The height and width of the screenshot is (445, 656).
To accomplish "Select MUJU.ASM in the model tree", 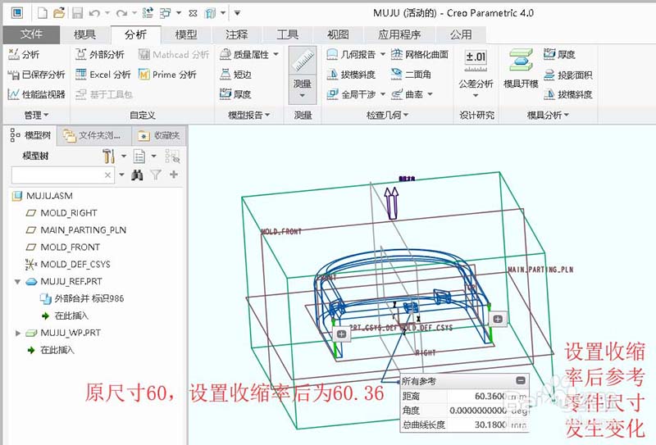I will click(43, 196).
